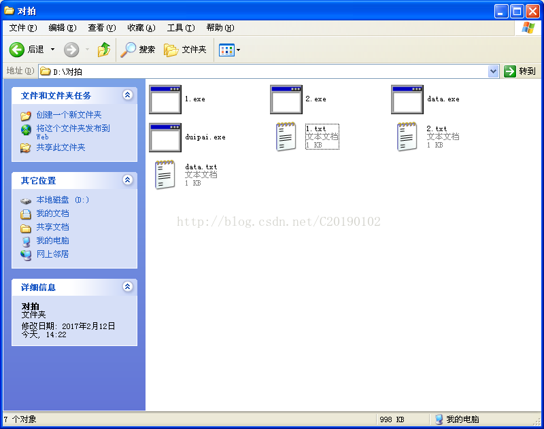
Task: Open the 帮助(H) menu
Action: tap(220, 28)
